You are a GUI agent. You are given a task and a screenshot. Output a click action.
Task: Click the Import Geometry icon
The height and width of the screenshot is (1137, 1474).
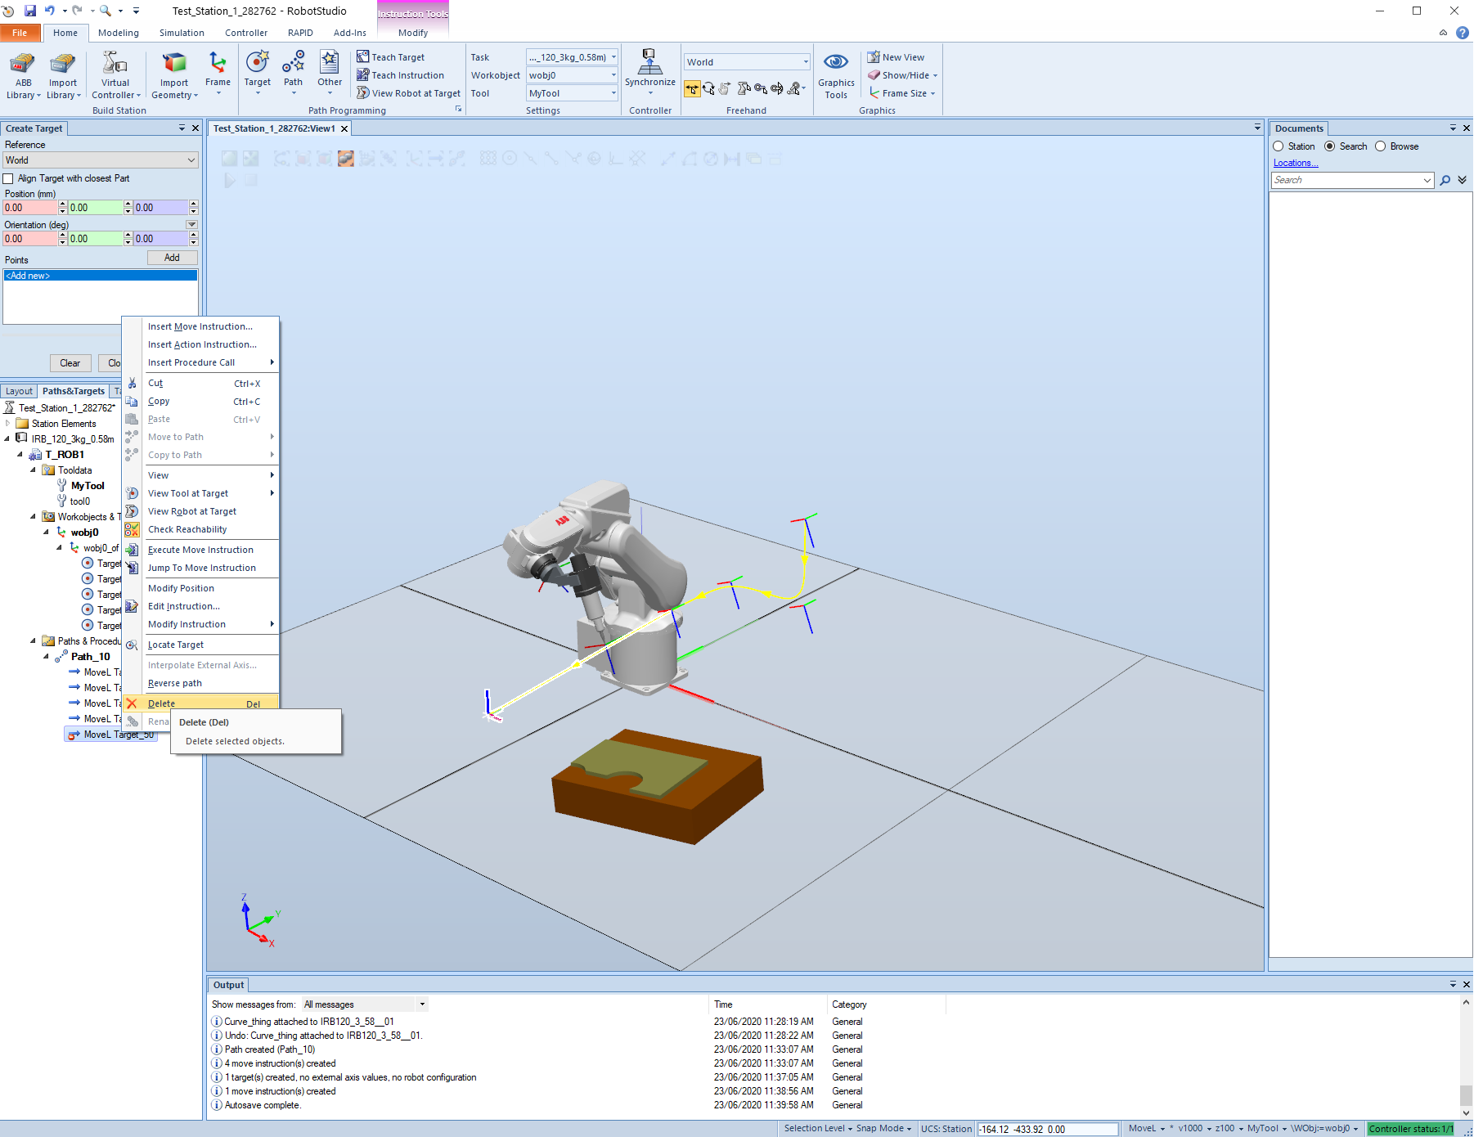pos(174,65)
